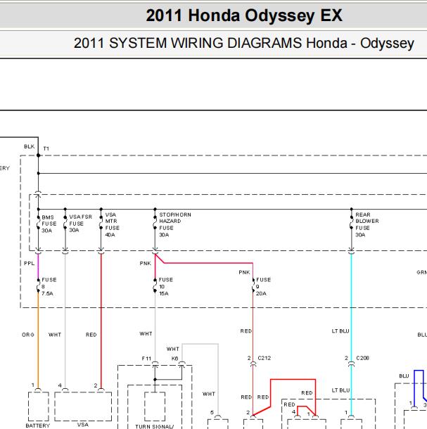Select the 'C208' connector label
The height and width of the screenshot is (429, 427).
363,358
